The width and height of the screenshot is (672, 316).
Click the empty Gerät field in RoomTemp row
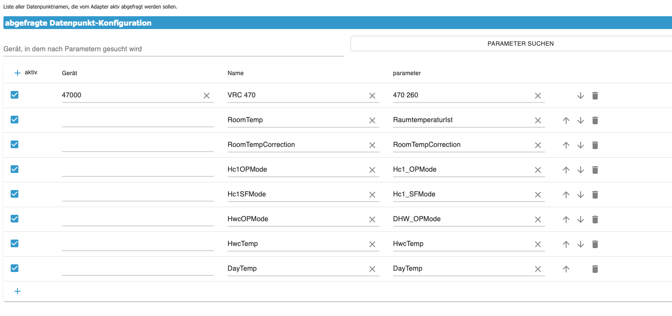tap(137, 120)
